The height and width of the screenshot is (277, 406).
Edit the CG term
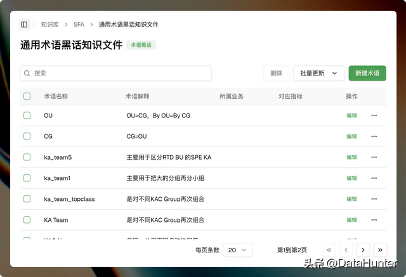pos(351,136)
